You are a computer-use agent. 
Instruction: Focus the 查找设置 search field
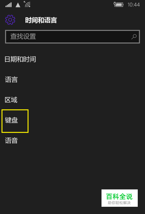point(72,37)
